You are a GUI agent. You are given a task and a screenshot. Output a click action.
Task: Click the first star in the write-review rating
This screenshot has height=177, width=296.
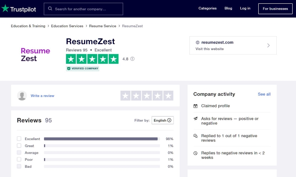coord(125,96)
